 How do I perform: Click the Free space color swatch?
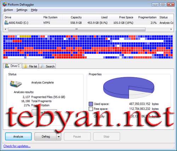91,109
